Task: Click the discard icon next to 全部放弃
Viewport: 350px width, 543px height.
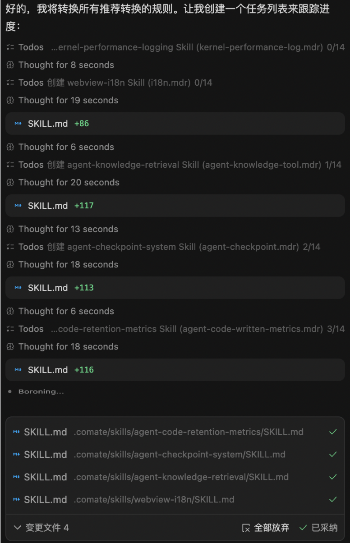Action: point(246,528)
